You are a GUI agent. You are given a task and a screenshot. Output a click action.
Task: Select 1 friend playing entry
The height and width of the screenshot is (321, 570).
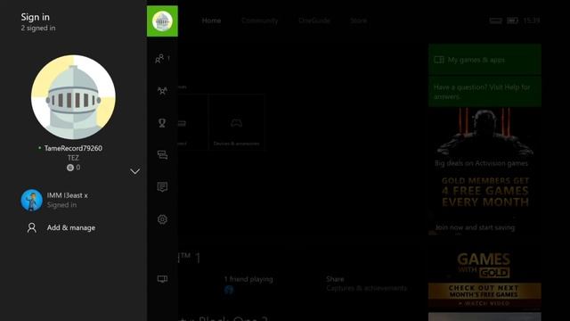click(248, 284)
